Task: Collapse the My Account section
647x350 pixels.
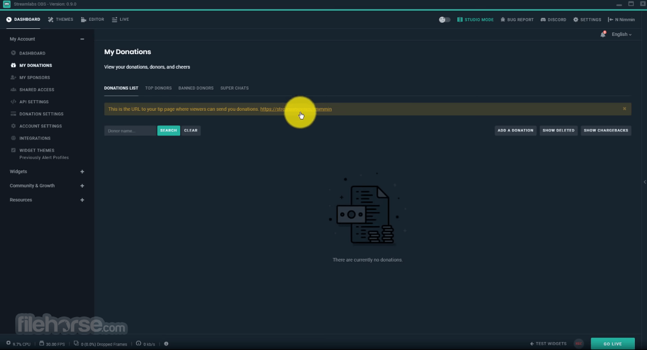Action: pos(82,39)
